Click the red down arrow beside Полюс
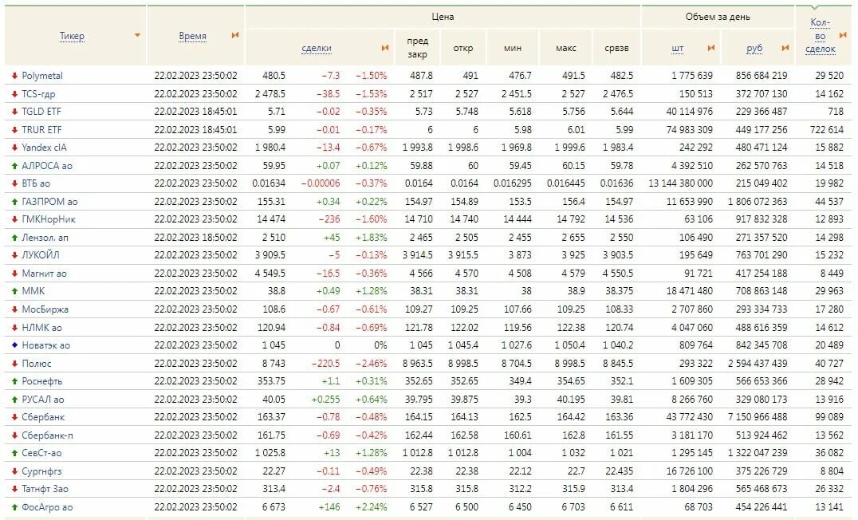Viewport: 858px width, 520px height. pyautogui.click(x=15, y=364)
